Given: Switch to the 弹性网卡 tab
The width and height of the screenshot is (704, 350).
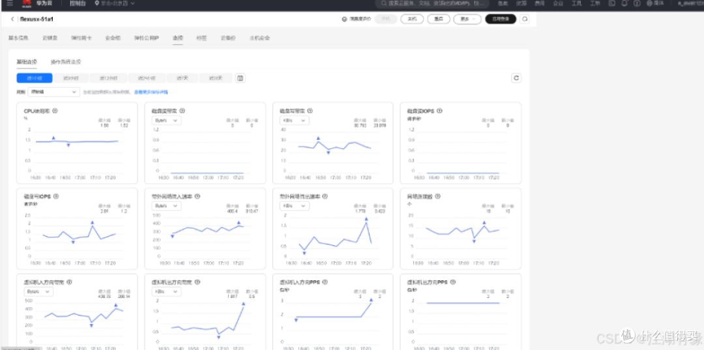Looking at the screenshot, I should coord(81,38).
